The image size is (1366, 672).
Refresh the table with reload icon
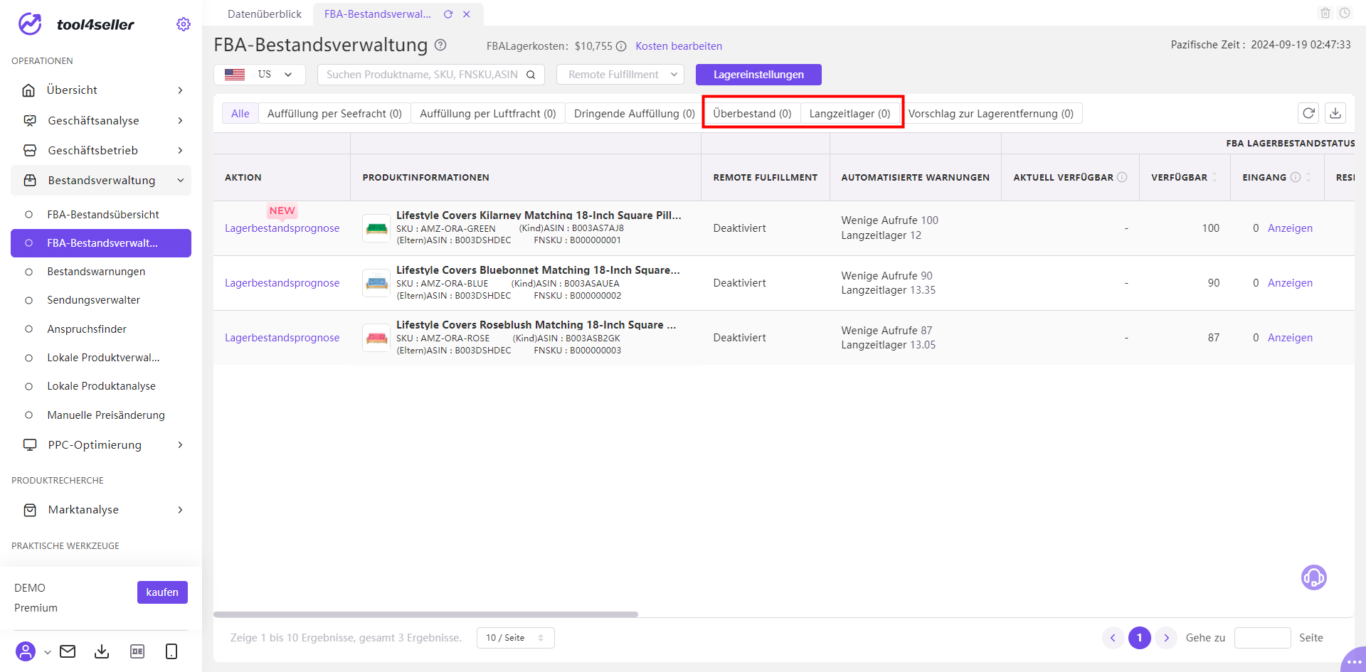pos(1308,113)
